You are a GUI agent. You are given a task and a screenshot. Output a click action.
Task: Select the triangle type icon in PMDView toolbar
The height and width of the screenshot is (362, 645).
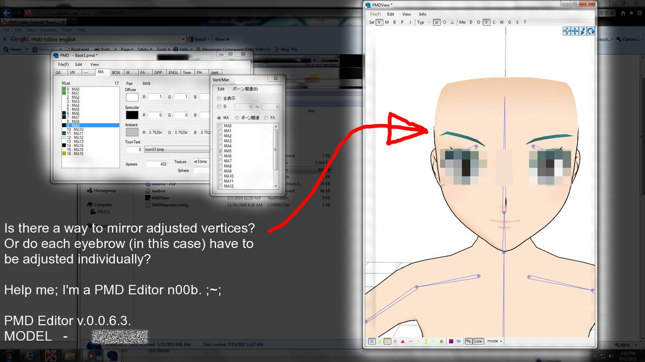pyautogui.click(x=452, y=22)
